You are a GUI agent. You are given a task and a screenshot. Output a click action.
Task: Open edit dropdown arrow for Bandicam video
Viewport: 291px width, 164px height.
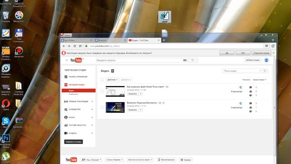tap(140, 110)
